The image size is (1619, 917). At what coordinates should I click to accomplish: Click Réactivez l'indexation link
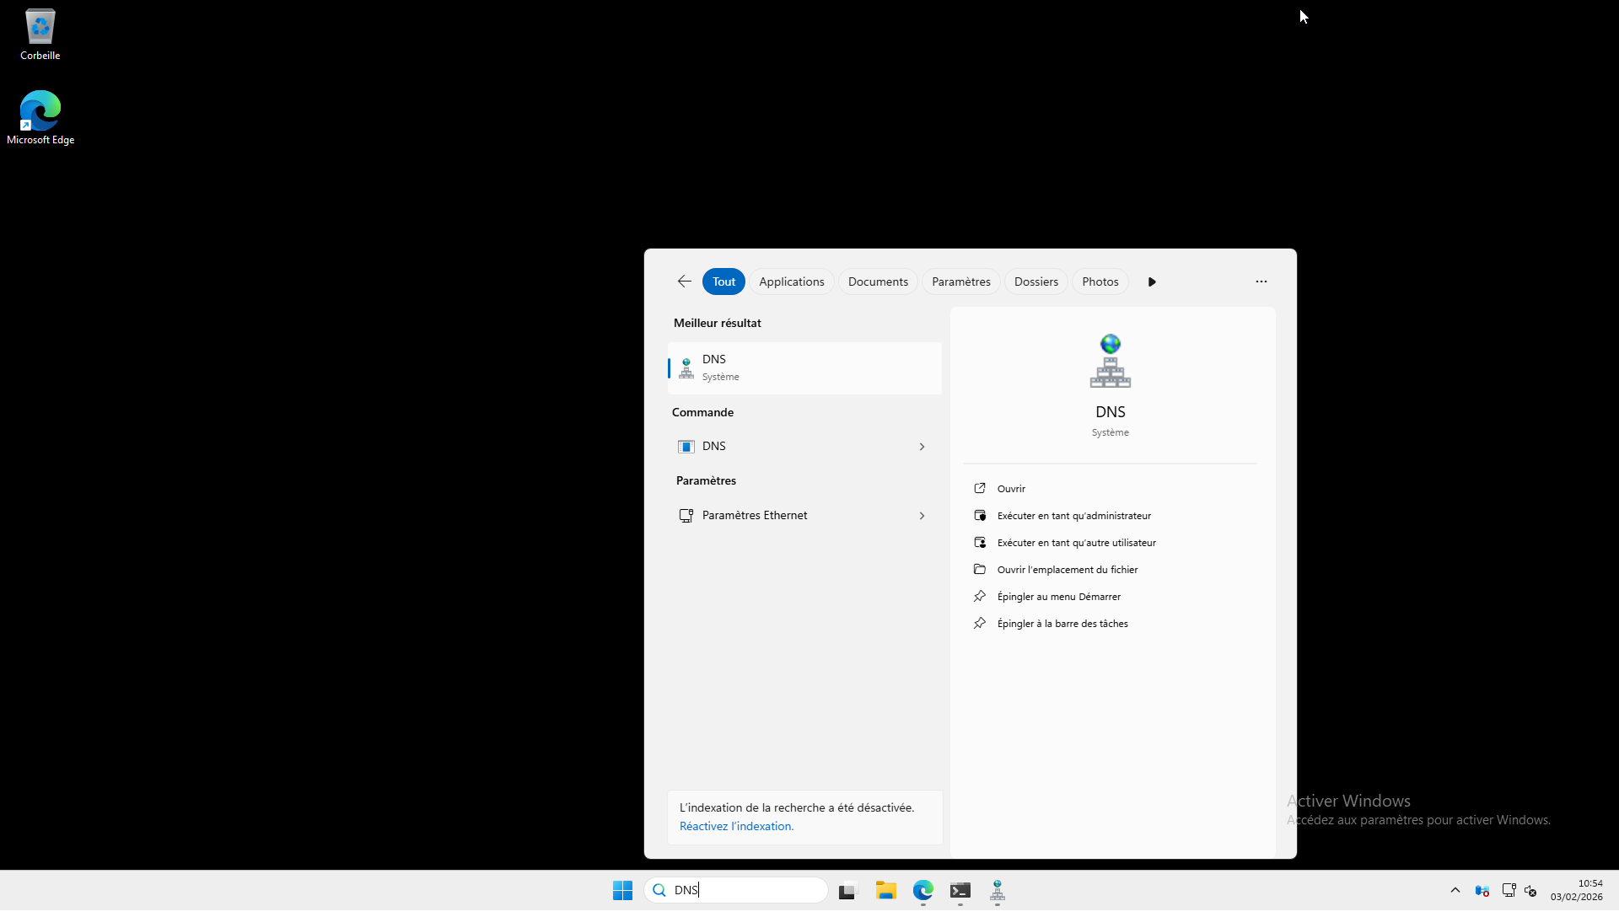pos(736,826)
